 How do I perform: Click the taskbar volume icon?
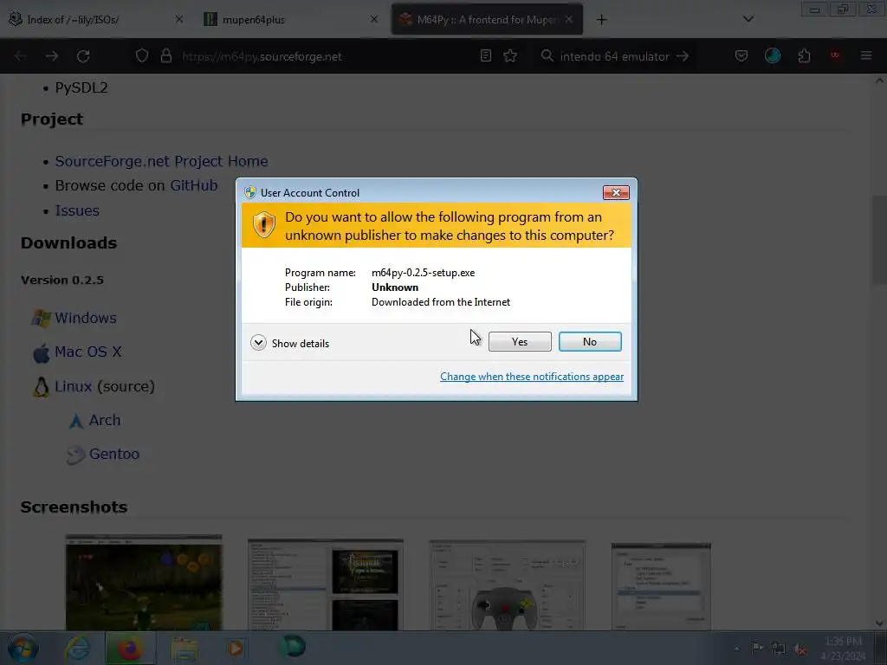pos(800,649)
